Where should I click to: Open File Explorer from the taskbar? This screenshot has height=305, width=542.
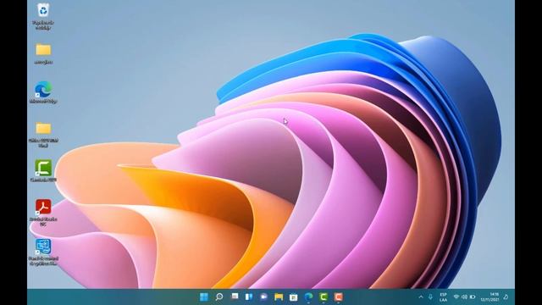pos(279,297)
